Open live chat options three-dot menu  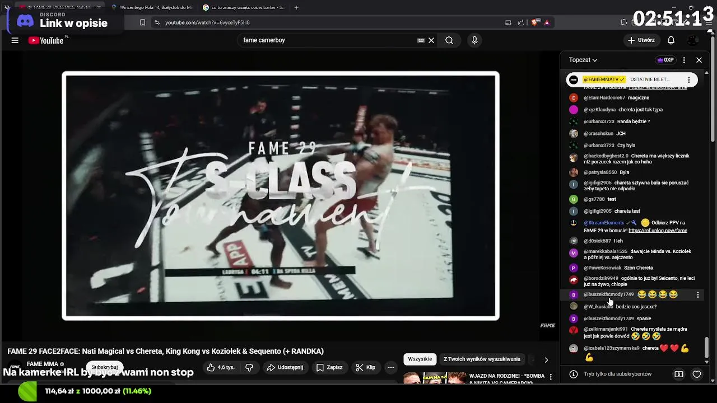pos(684,60)
